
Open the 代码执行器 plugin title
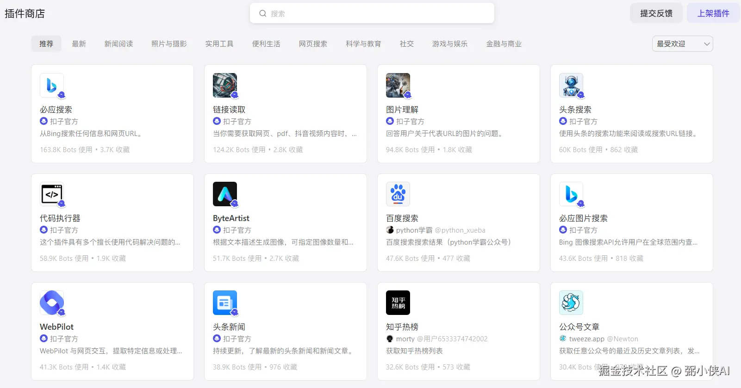(x=60, y=218)
